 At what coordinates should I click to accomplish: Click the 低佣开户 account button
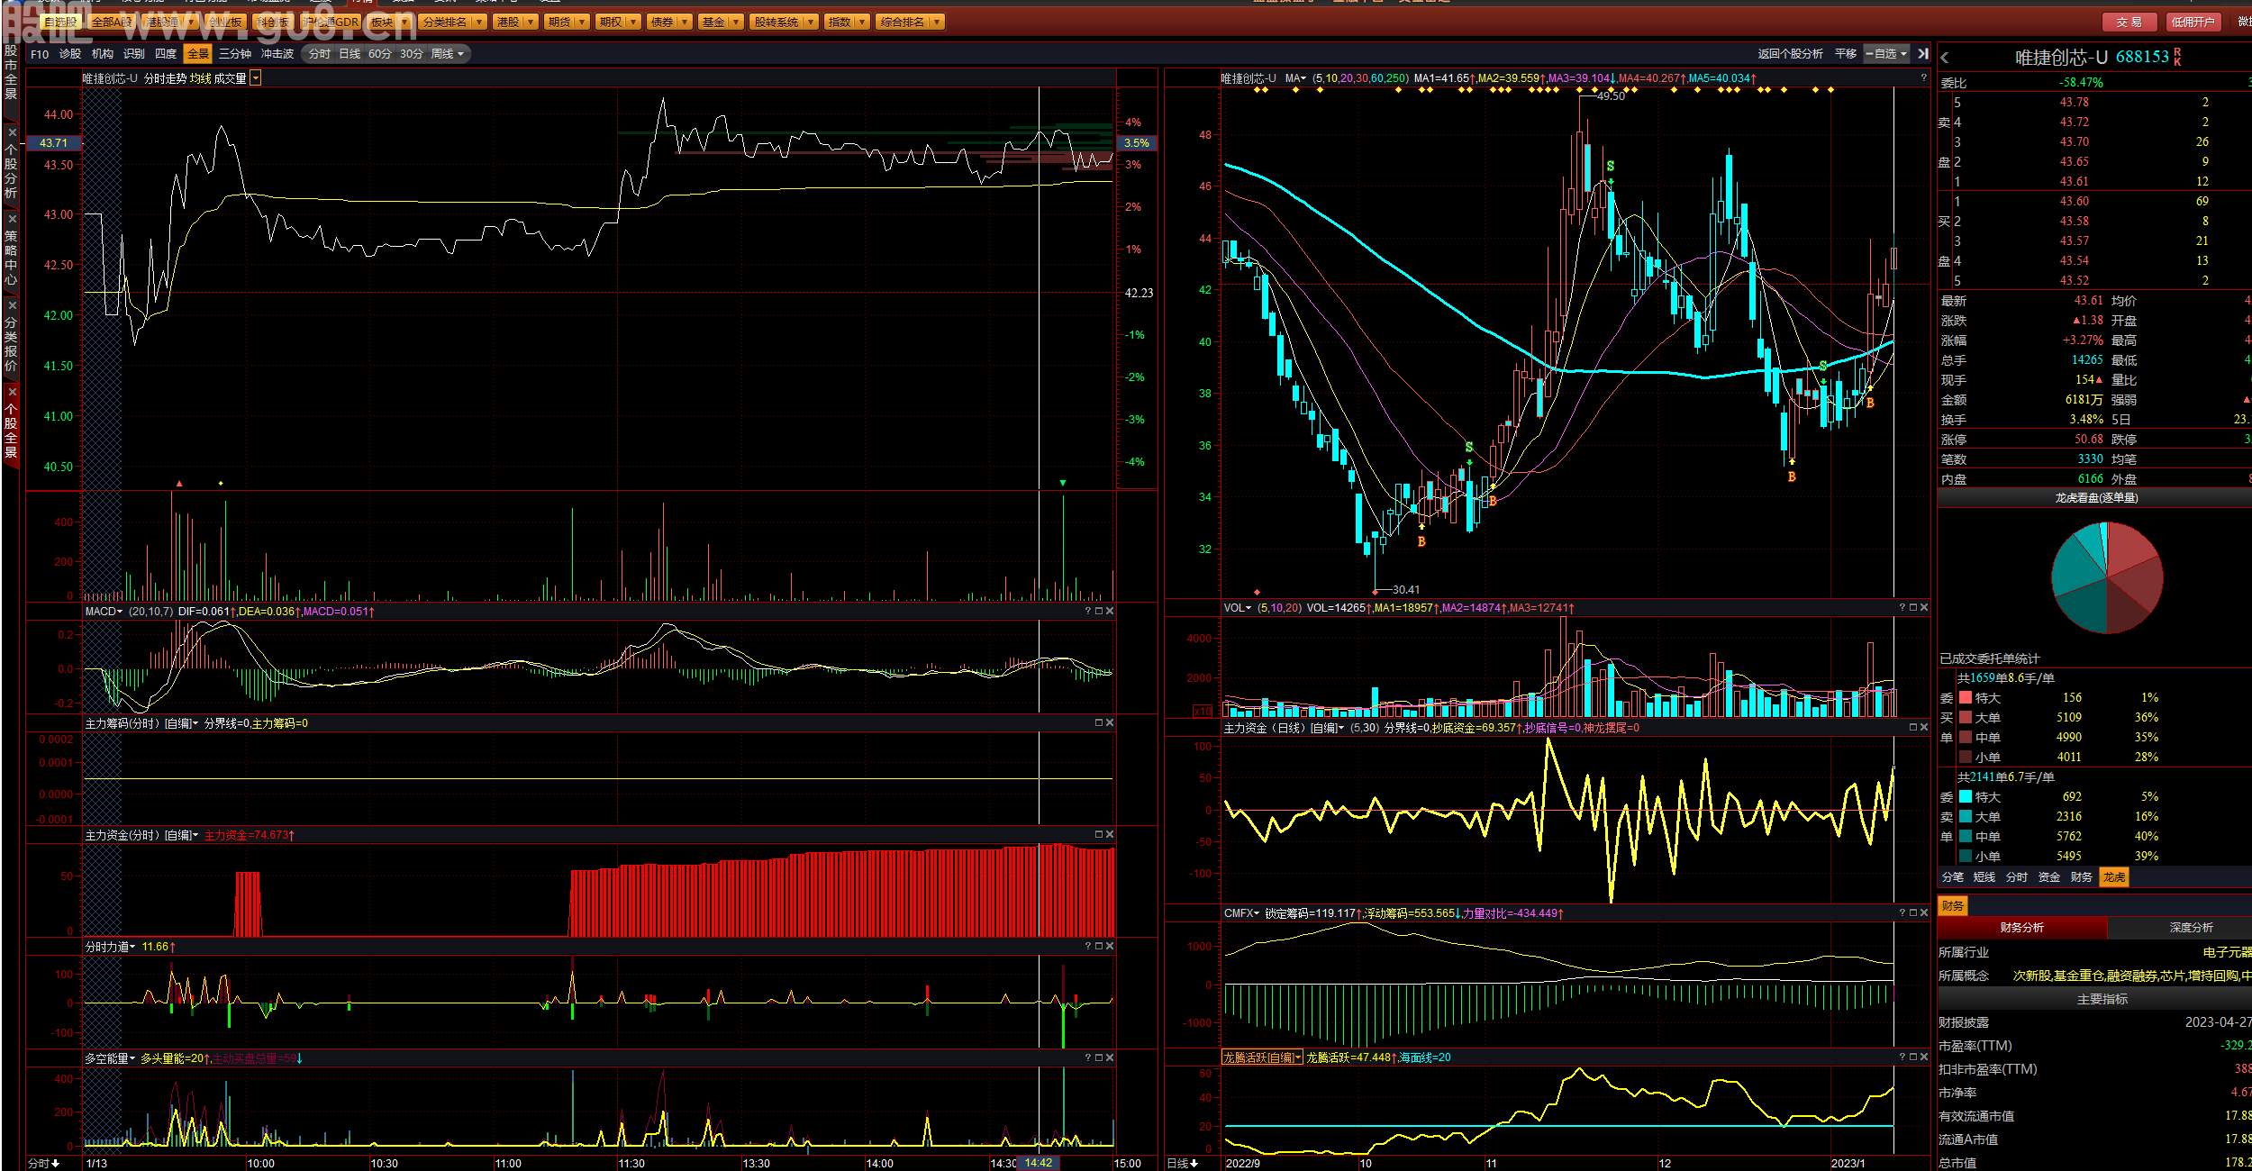tap(2192, 23)
